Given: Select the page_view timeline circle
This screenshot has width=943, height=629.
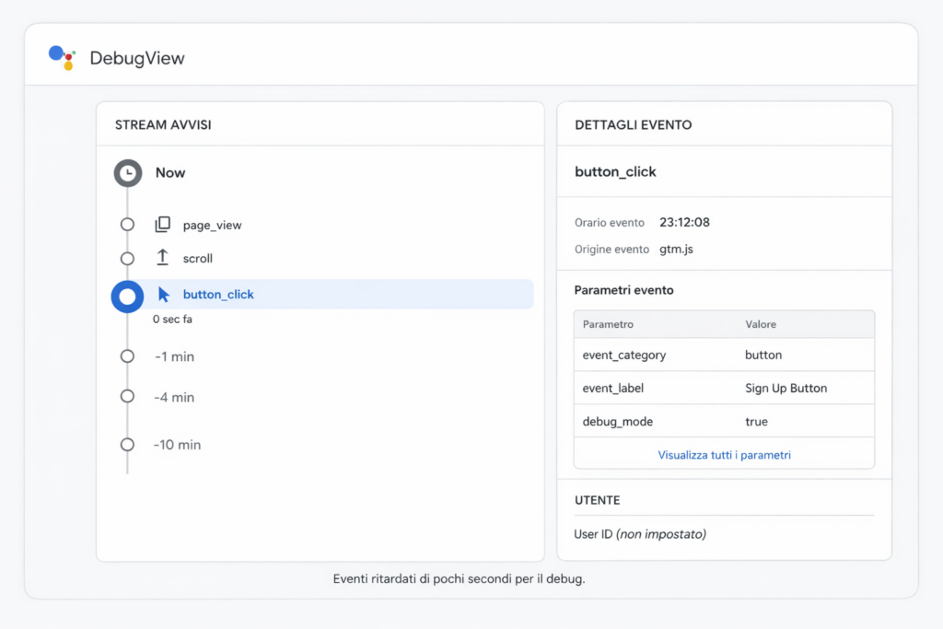Looking at the screenshot, I should tap(127, 225).
